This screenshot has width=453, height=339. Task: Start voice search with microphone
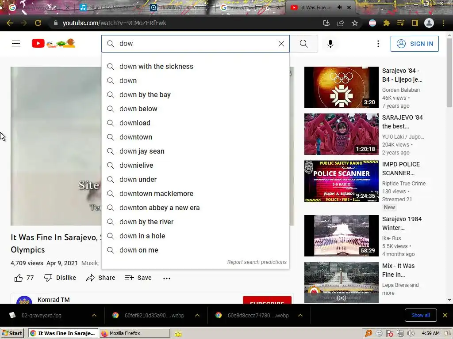330,44
